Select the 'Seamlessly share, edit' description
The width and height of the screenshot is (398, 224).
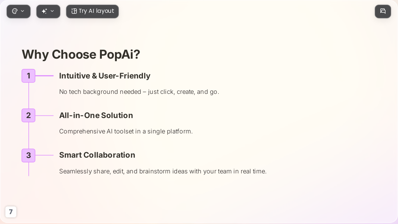(x=163, y=171)
